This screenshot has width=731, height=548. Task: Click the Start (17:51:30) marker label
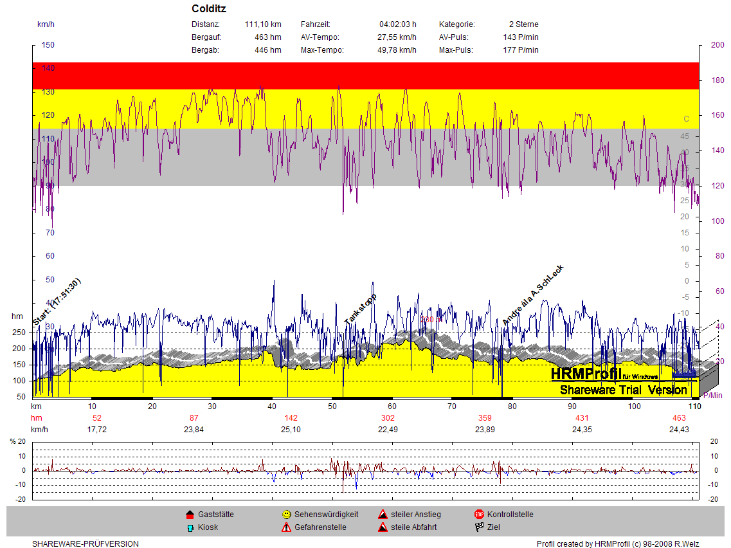click(x=57, y=301)
